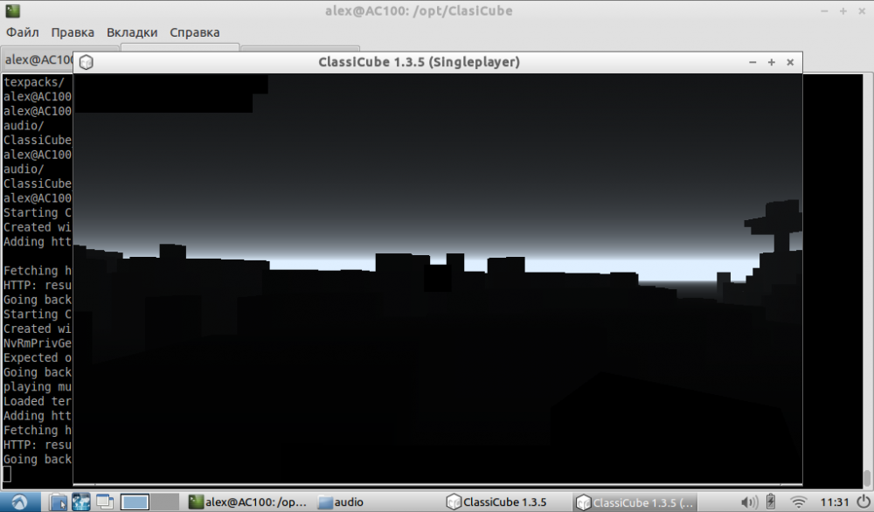874x512 pixels.
Task: Click the volume speaker tray icon
Action: coord(749,502)
